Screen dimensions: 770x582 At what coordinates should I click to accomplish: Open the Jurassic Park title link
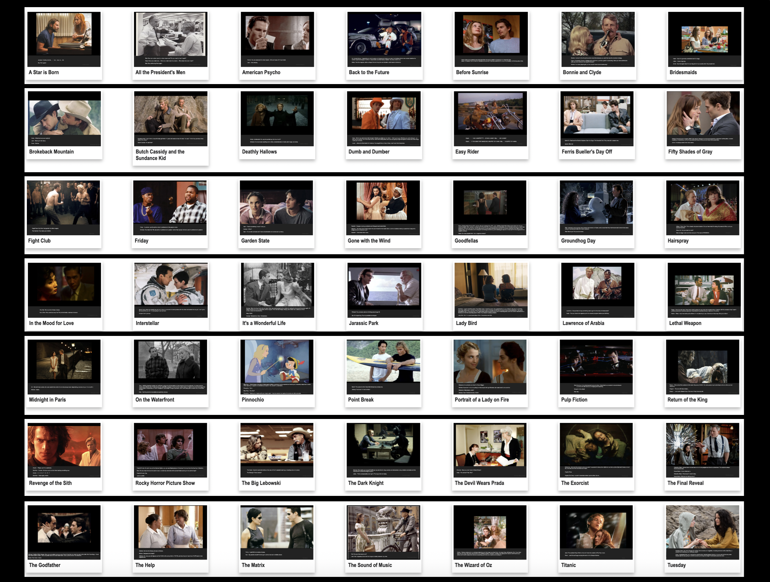(364, 323)
